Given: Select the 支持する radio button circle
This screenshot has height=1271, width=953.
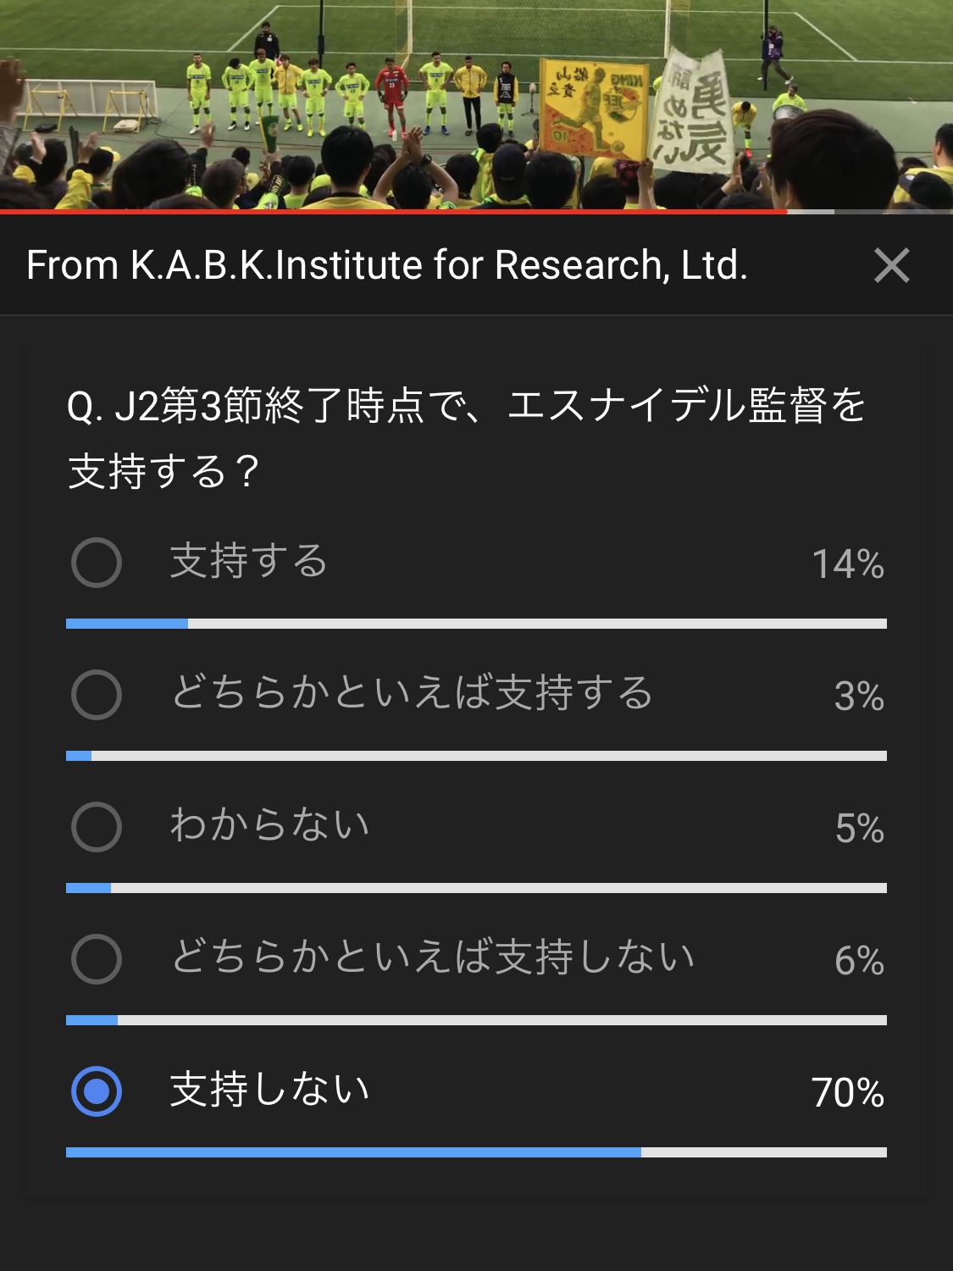Looking at the screenshot, I should (97, 563).
